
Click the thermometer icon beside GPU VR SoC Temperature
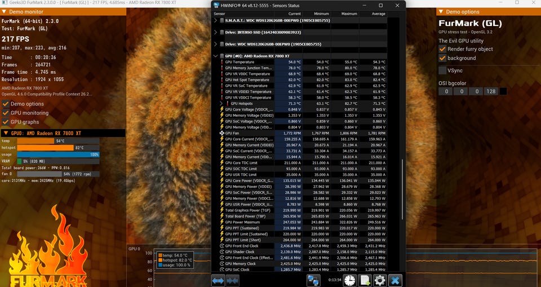pyautogui.click(x=222, y=86)
